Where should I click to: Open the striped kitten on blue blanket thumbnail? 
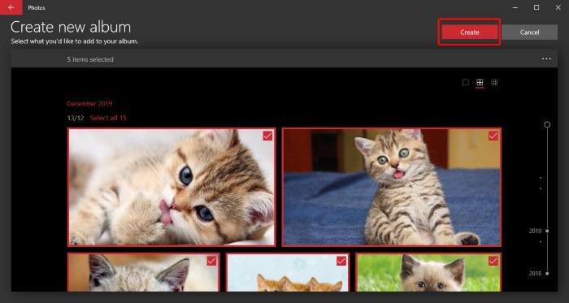pyautogui.click(x=392, y=188)
